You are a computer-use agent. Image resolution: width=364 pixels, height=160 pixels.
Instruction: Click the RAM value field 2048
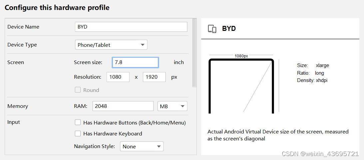point(123,106)
